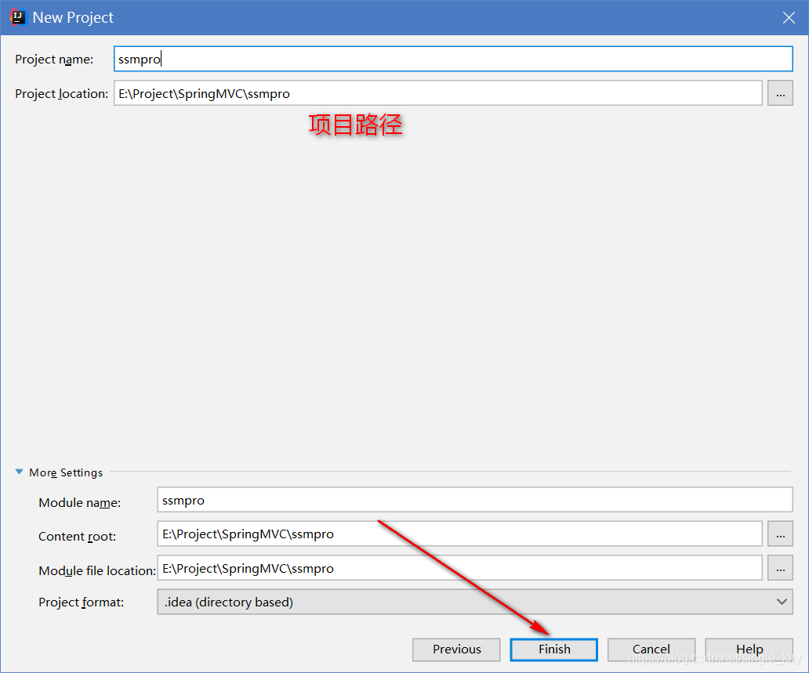Click the Module name label
809x673 pixels.
pos(79,503)
